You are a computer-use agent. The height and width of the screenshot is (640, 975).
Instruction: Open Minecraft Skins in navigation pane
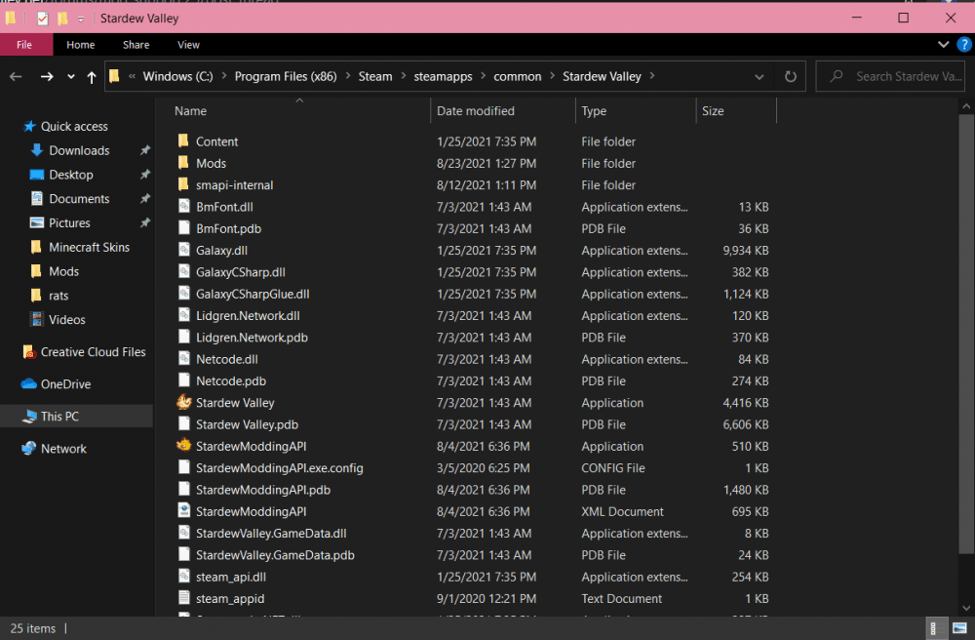click(x=89, y=247)
